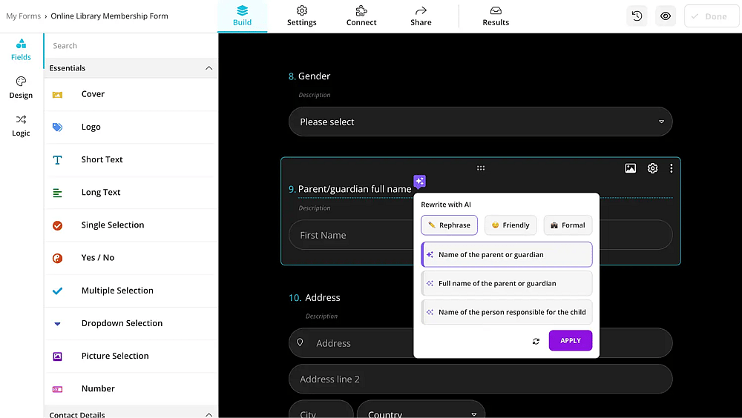The image size is (742, 418).
Task: Open version history clock icon
Action: (637, 16)
